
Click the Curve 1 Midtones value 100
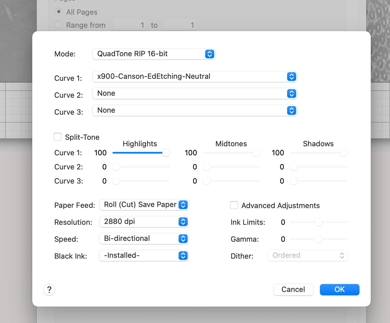(191, 153)
